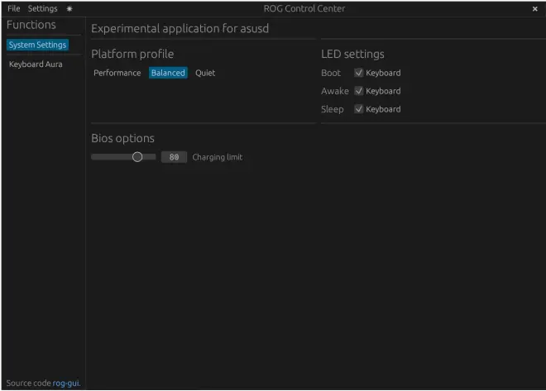Click the Functions heading
Screen dimensions: 546x391
coord(31,25)
